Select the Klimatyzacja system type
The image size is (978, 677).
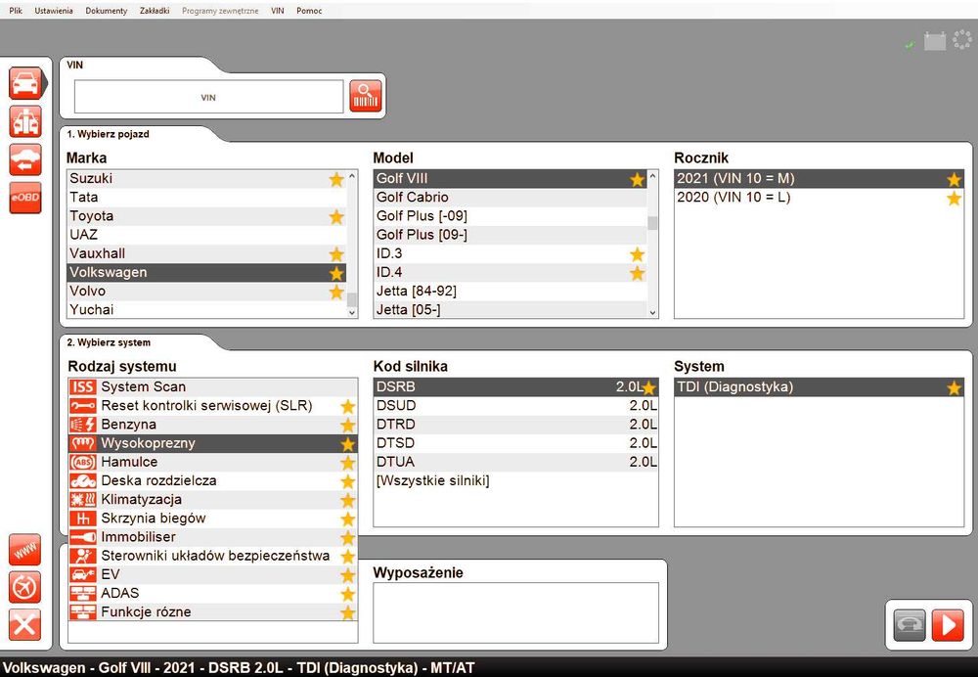[x=212, y=499]
